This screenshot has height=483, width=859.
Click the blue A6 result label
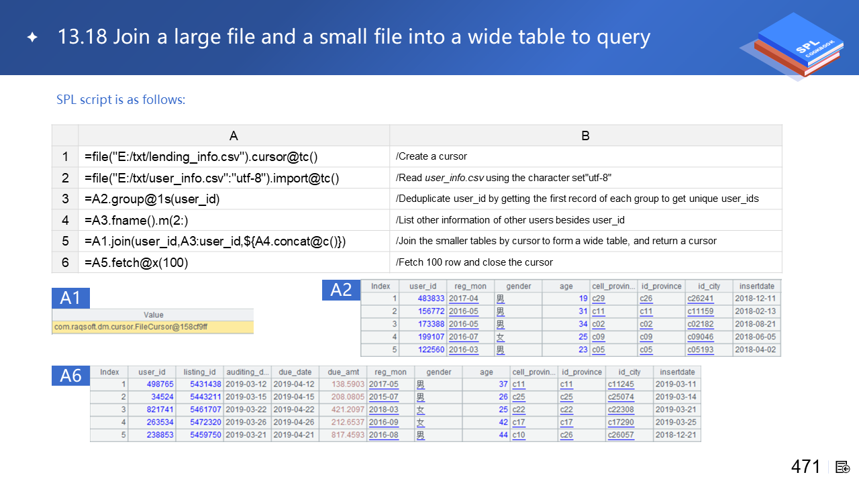[x=70, y=376]
